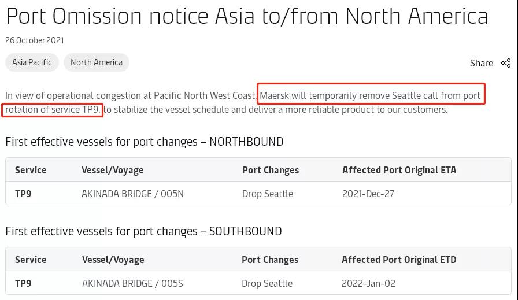Screen dimensions: 518x300
Task: Click the page title heading
Action: [x=247, y=16]
